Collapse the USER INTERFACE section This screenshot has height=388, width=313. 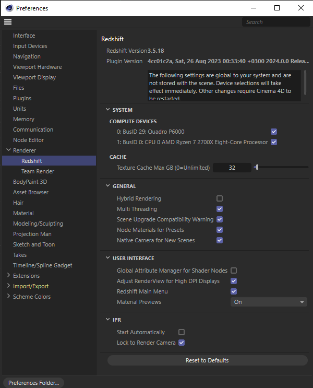pos(108,258)
